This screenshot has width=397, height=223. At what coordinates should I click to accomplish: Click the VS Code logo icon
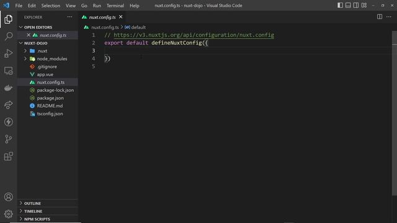[x=6, y=6]
